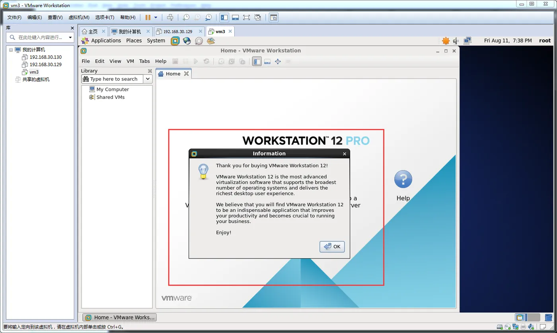Click the Fri Aug 11 clock
Image resolution: width=557 pixels, height=333 pixels.
[508, 41]
